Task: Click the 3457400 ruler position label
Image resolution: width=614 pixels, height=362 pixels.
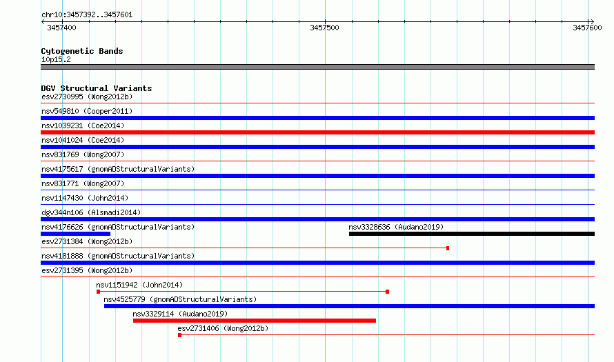Action: [61, 28]
